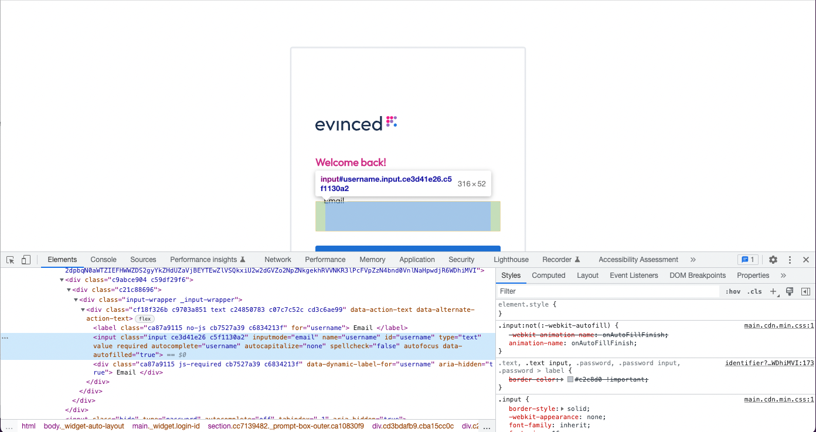Screen dimensions: 816x432
Task: Click the div.cd3bdafb9.cba15cc0c breadcrumb
Action: tap(413, 426)
